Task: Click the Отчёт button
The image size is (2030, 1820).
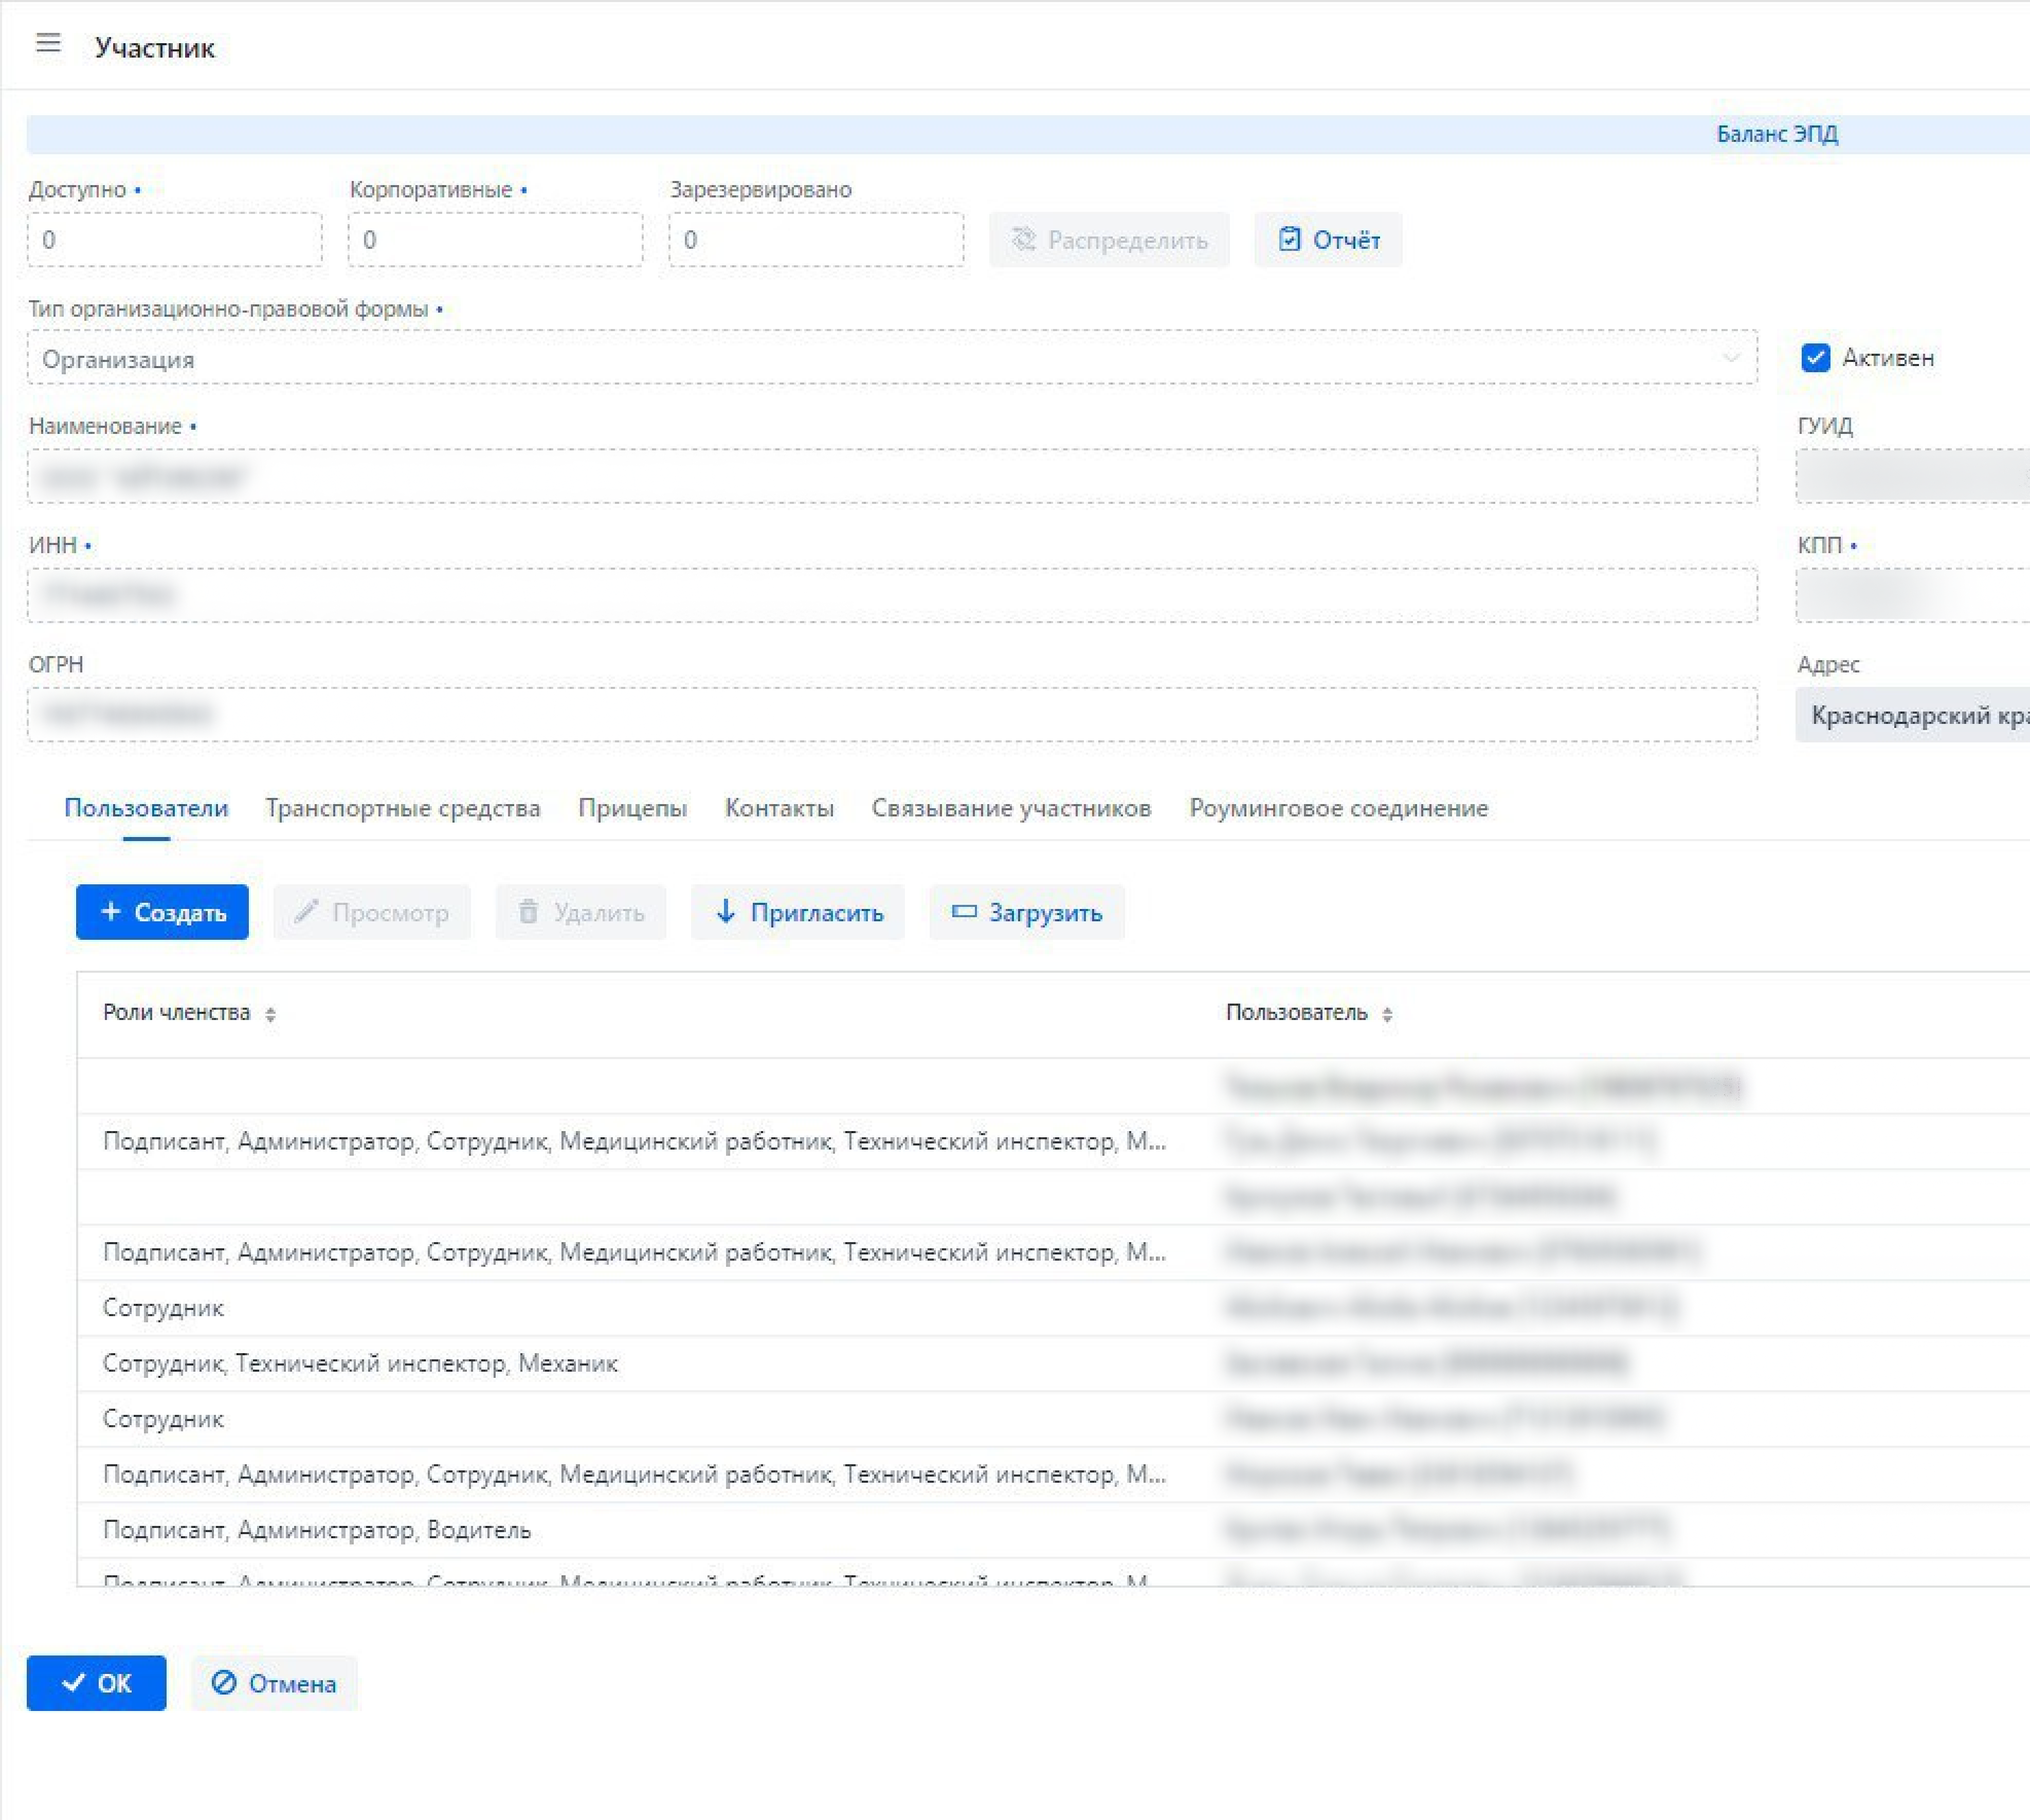Action: pyautogui.click(x=1328, y=240)
